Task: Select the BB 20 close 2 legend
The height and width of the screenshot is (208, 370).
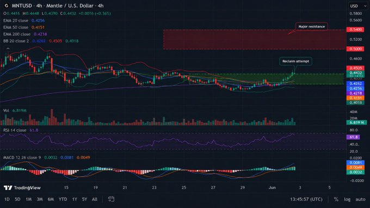Action: 16,41
